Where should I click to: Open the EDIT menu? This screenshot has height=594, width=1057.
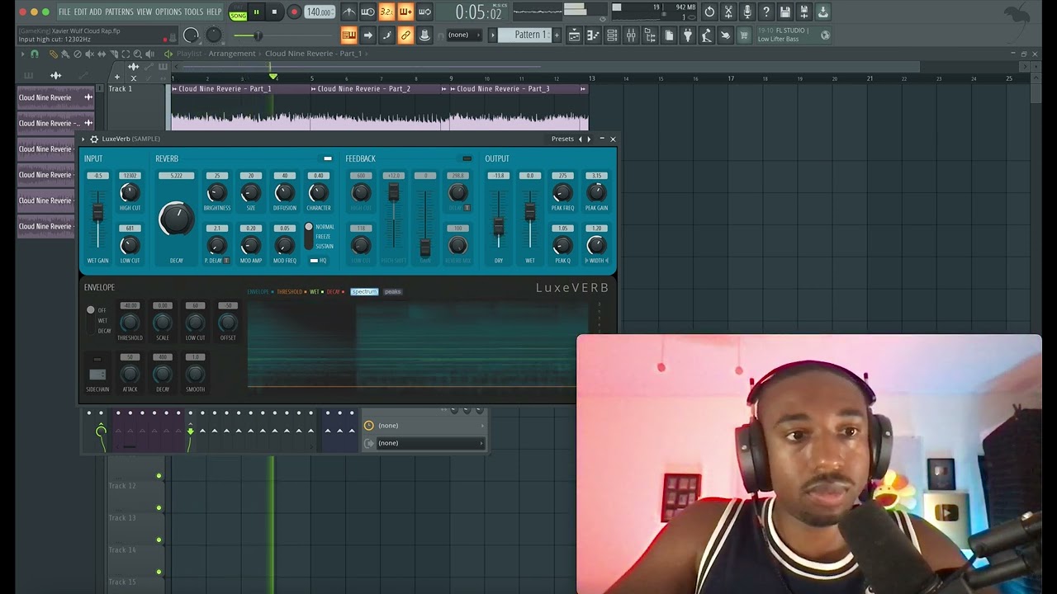coord(80,12)
